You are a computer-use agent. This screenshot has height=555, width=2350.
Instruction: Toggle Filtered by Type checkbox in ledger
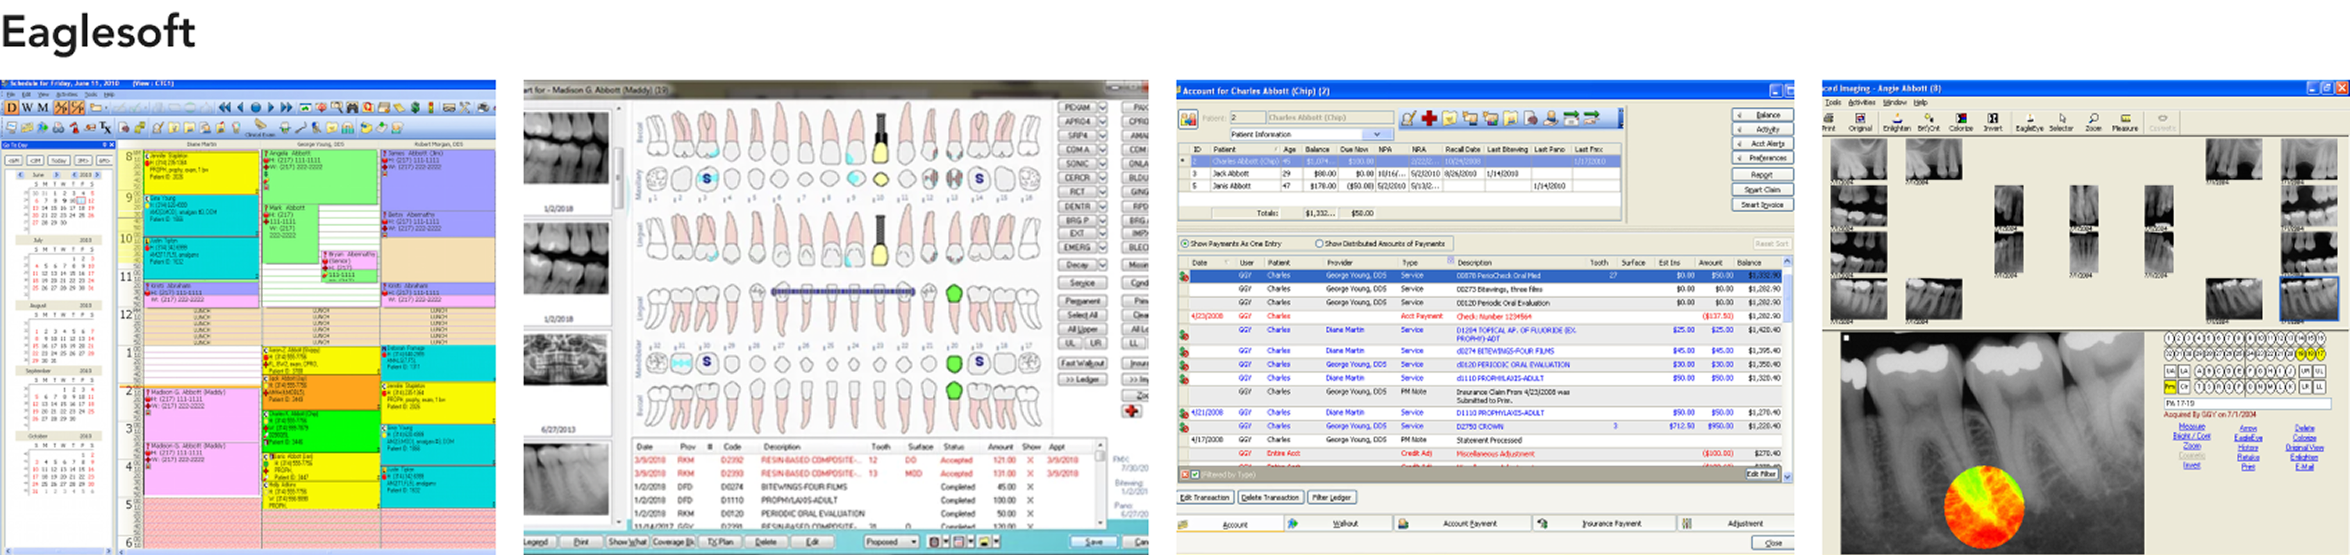(1195, 475)
